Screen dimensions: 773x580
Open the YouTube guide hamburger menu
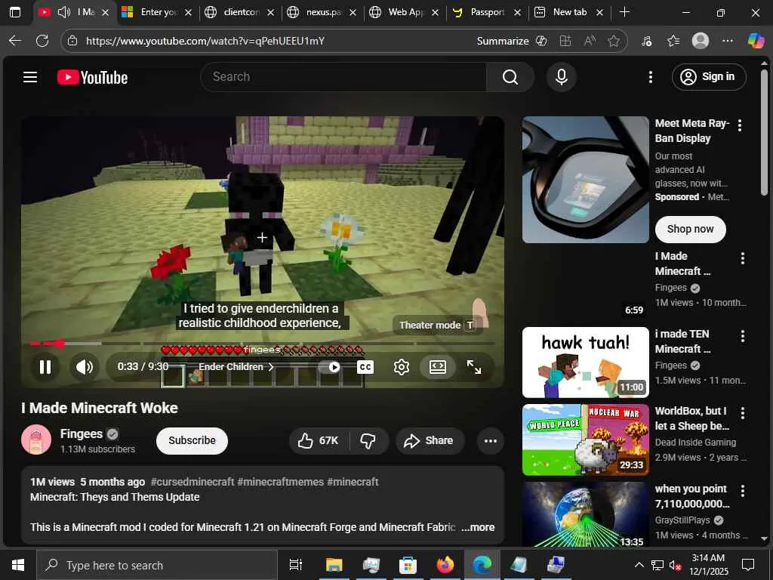[30, 77]
